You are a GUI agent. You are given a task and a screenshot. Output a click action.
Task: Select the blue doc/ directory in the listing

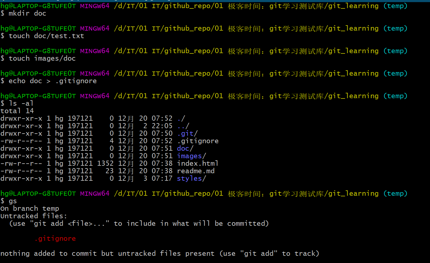click(185, 148)
